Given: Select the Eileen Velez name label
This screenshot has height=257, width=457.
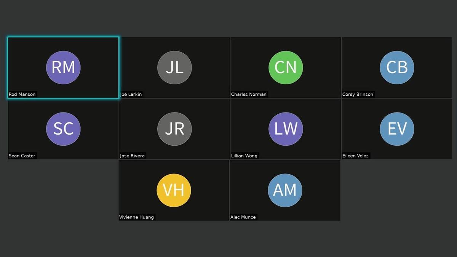Looking at the screenshot, I should point(355,156).
